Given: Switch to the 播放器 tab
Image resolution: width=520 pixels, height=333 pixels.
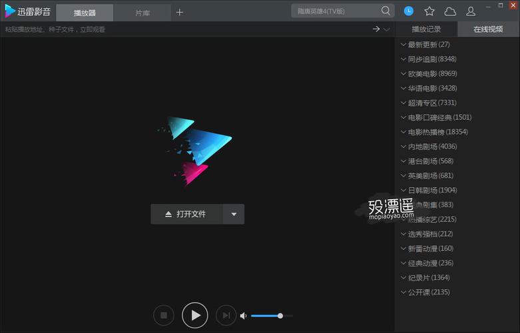Looking at the screenshot, I should point(85,13).
